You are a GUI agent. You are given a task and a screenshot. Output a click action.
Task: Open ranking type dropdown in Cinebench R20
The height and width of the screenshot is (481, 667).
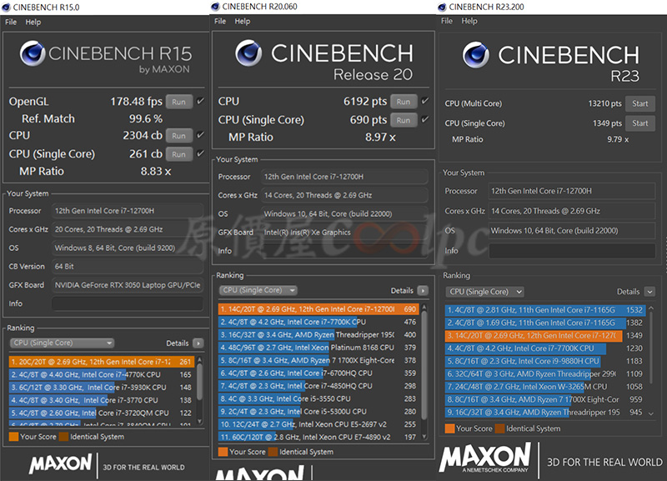coord(258,290)
